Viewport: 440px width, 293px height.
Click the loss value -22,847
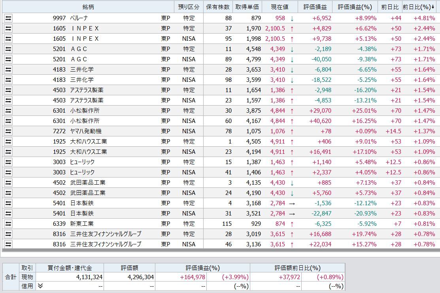point(321,214)
